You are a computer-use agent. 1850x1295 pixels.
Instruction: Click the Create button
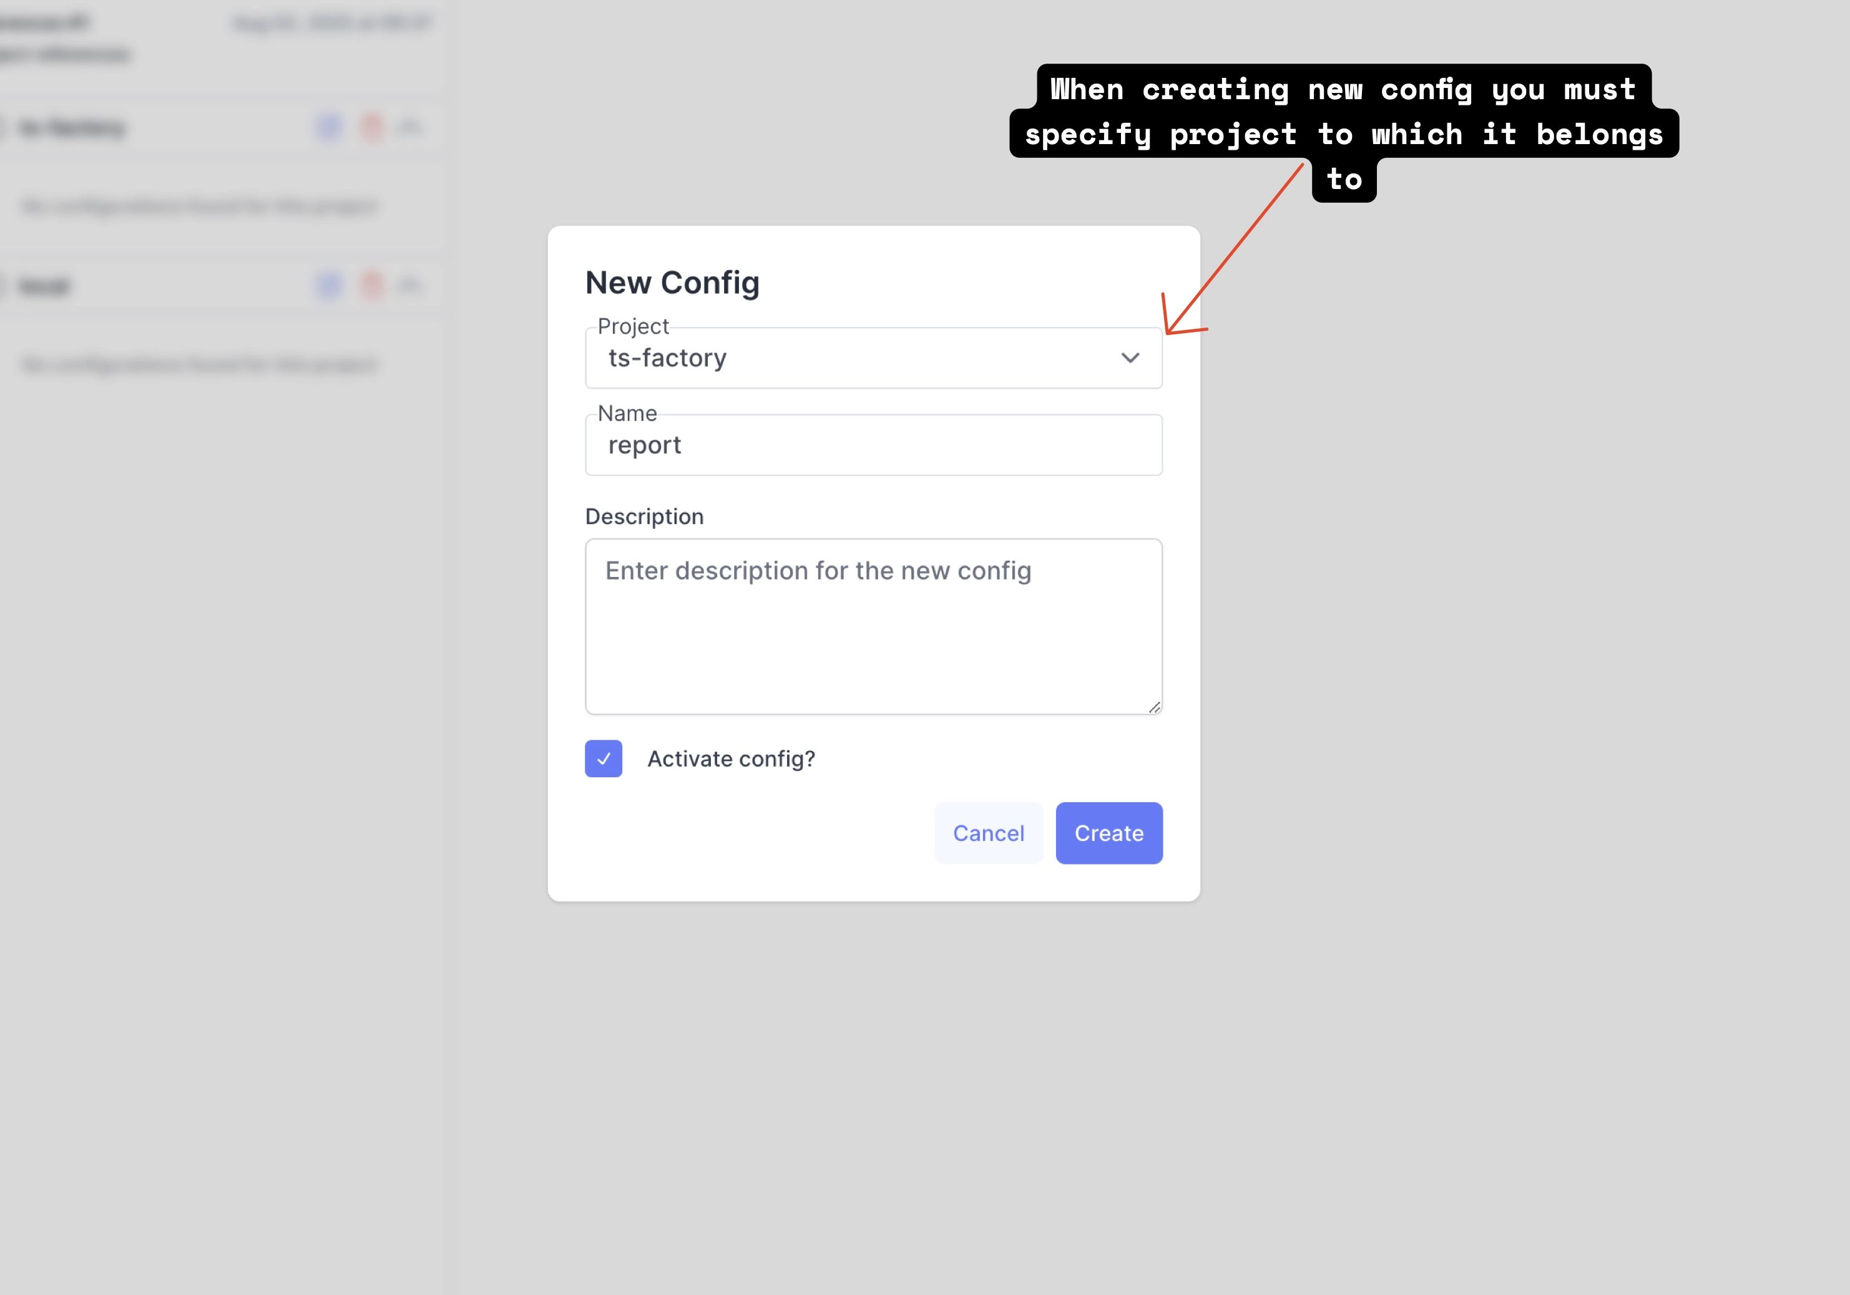(1109, 833)
